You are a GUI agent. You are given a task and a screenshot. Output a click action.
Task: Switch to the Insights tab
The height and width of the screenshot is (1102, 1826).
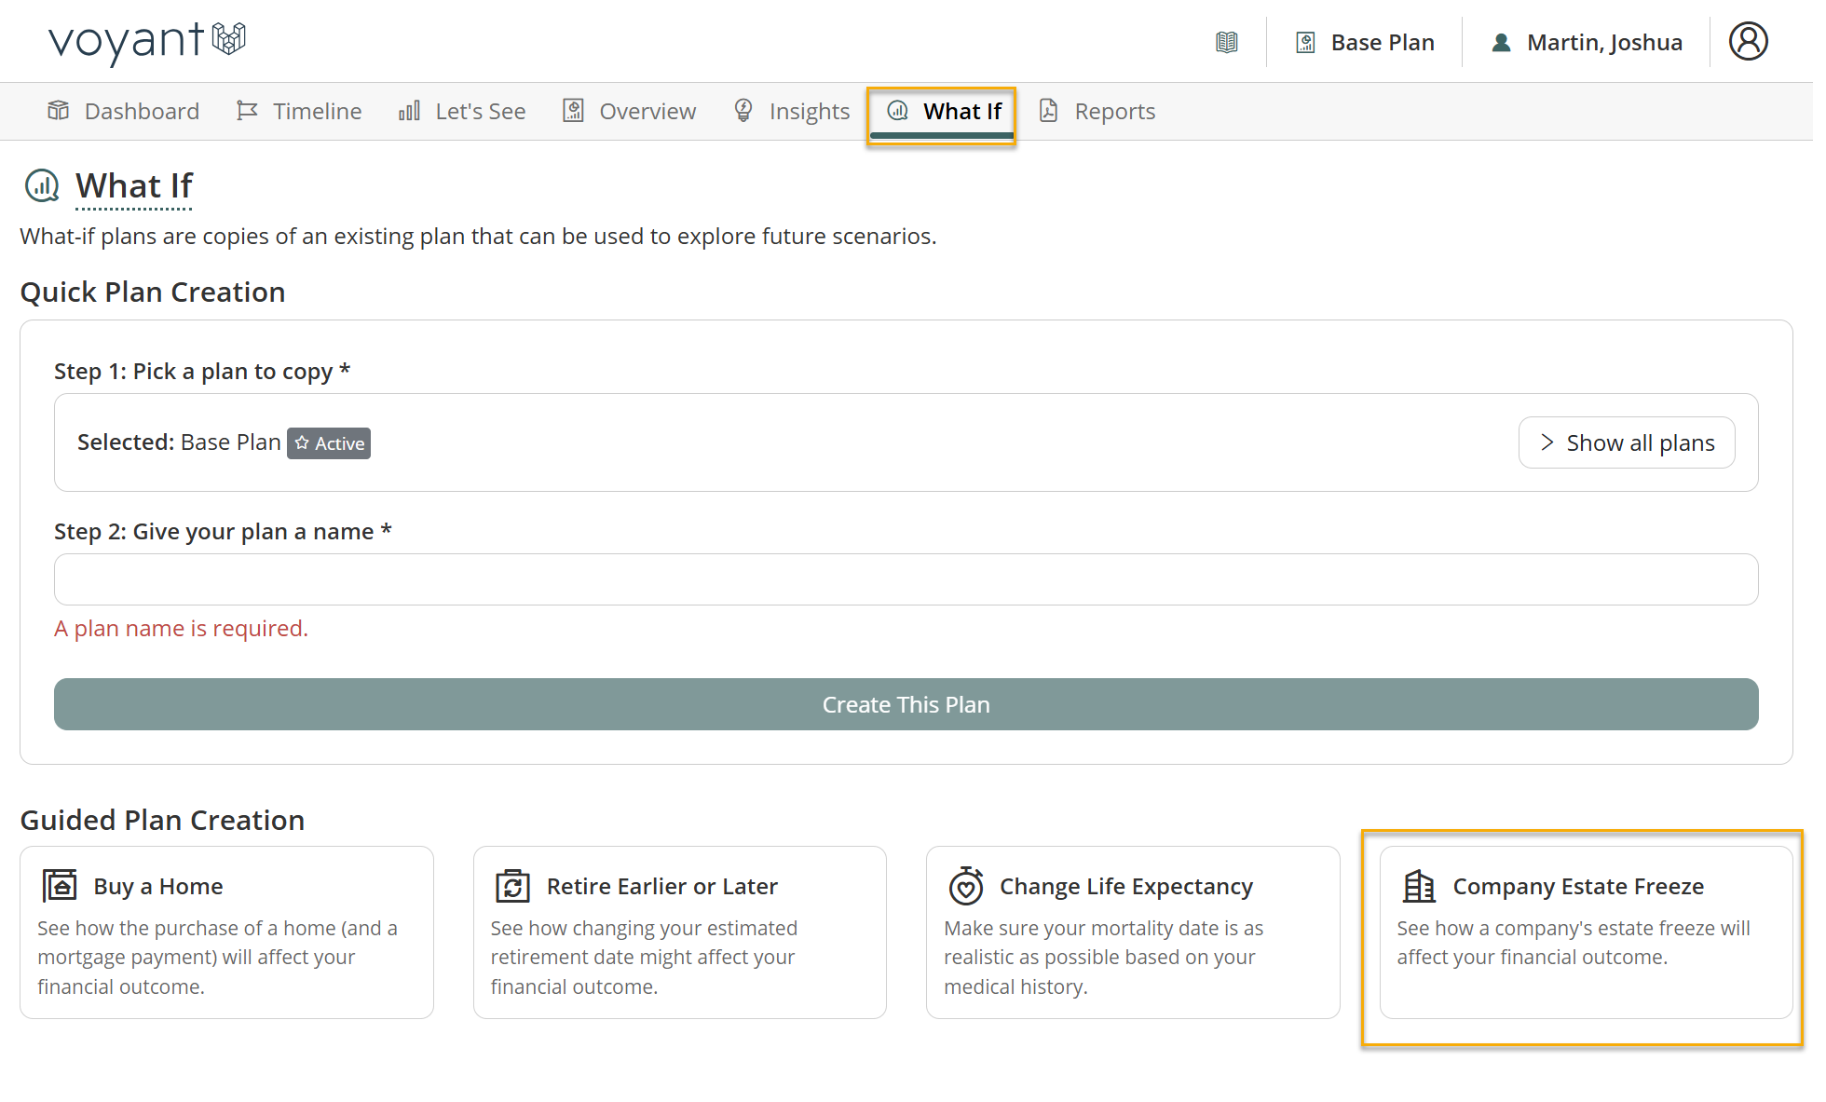point(791,112)
